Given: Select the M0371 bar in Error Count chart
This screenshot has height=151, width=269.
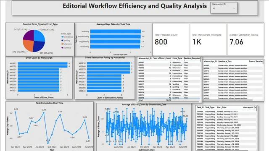Looking at the screenshot, I should point(38,91).
